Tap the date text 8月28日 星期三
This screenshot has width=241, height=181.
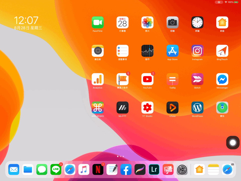coord(28,28)
